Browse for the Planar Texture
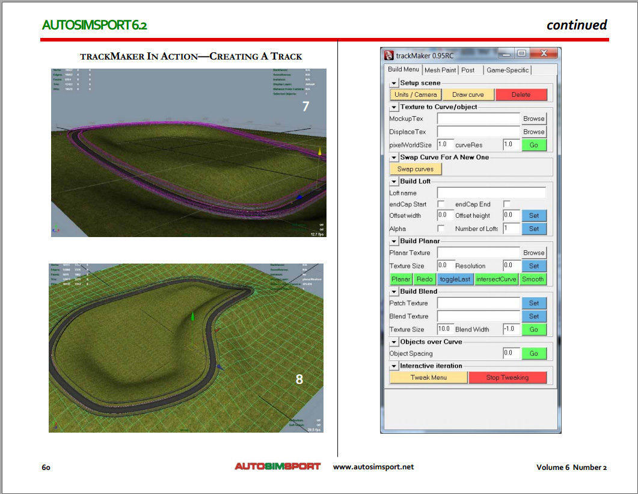This screenshot has height=494, width=638. pyautogui.click(x=534, y=253)
